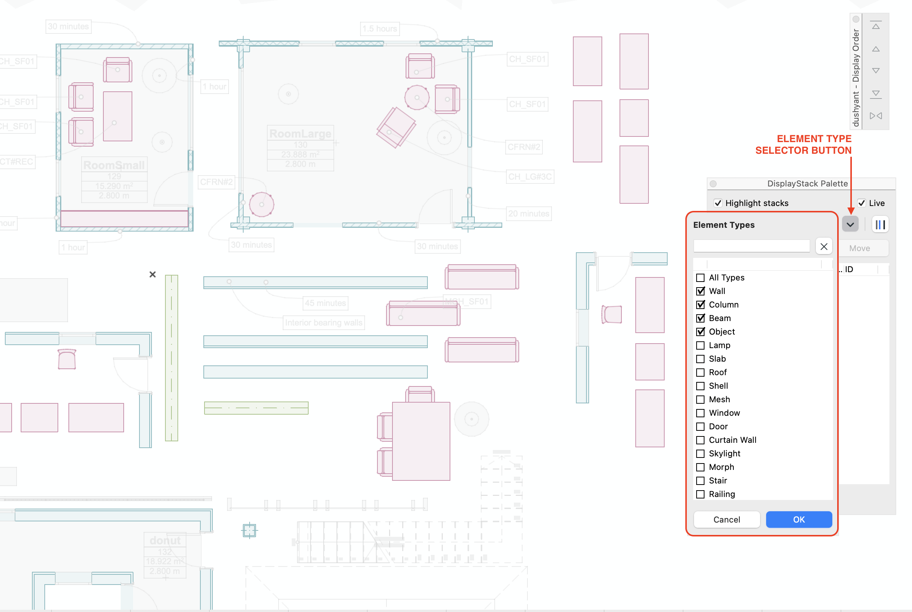Uncheck the Beam element type

(700, 318)
